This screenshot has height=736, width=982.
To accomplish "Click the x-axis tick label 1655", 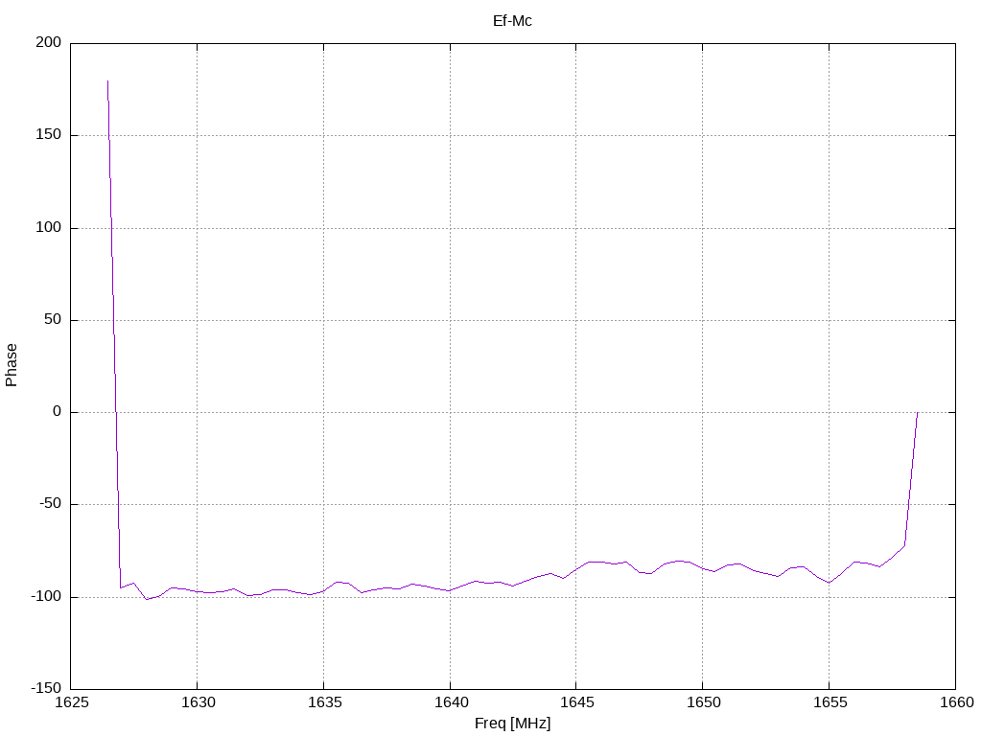I will click(830, 702).
